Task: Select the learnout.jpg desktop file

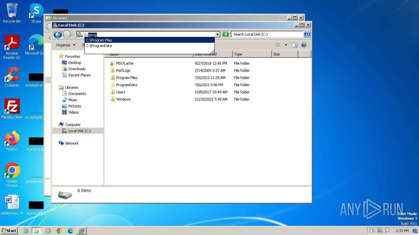Action: 36,208
